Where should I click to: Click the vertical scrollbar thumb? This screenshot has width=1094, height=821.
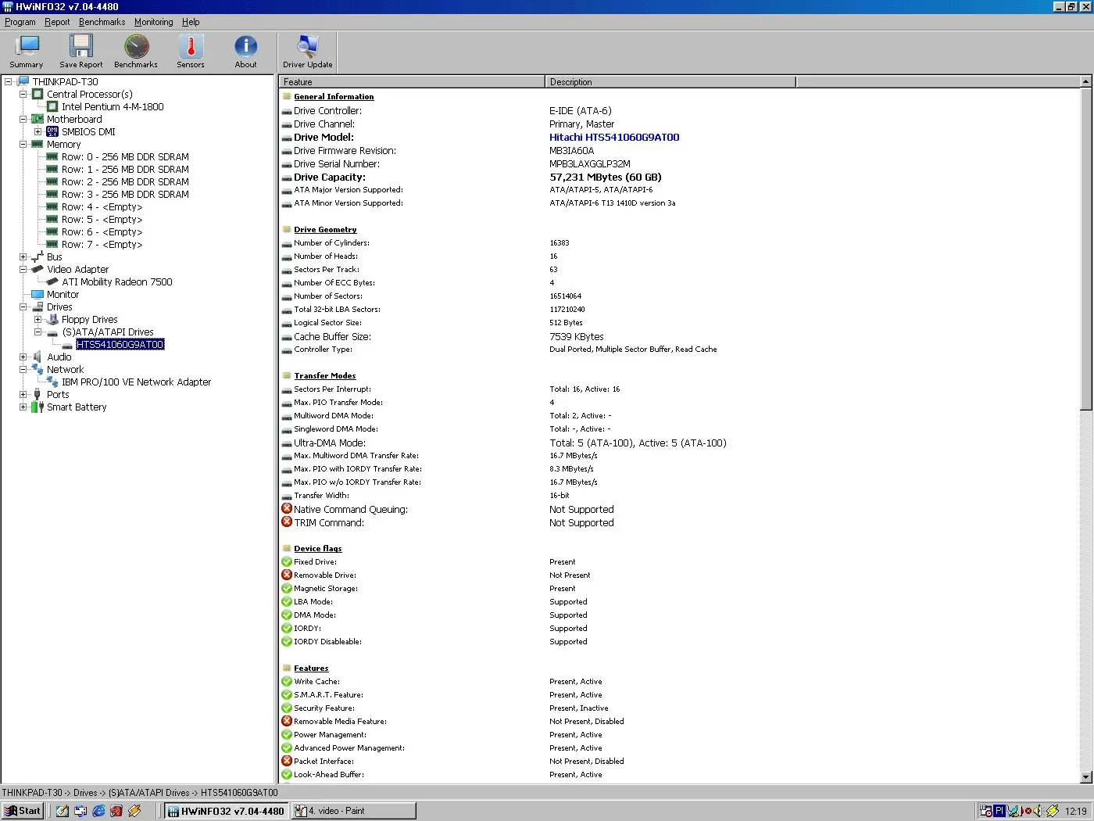[x=1086, y=249]
